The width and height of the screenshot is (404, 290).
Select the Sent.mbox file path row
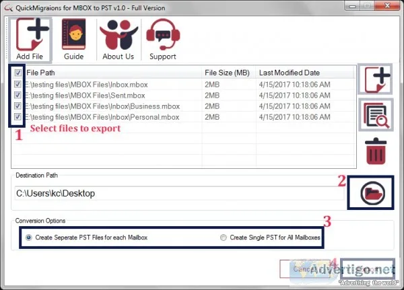85,96
